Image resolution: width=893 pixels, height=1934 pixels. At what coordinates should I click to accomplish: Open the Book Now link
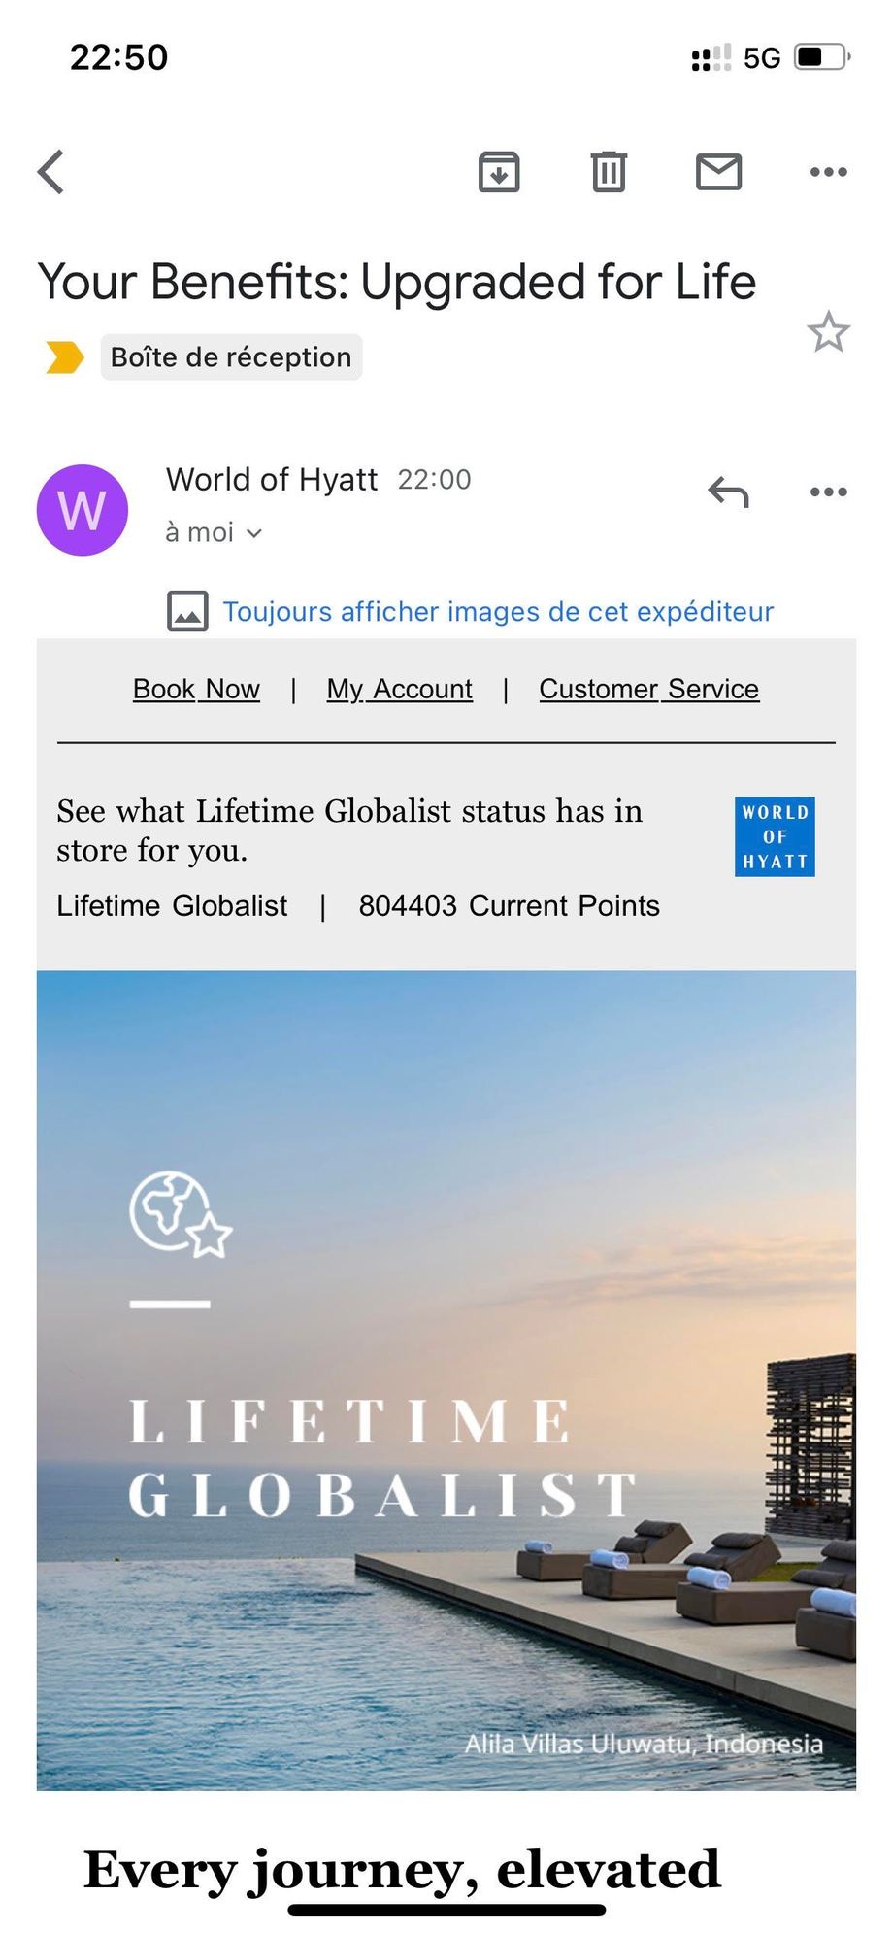[196, 689]
